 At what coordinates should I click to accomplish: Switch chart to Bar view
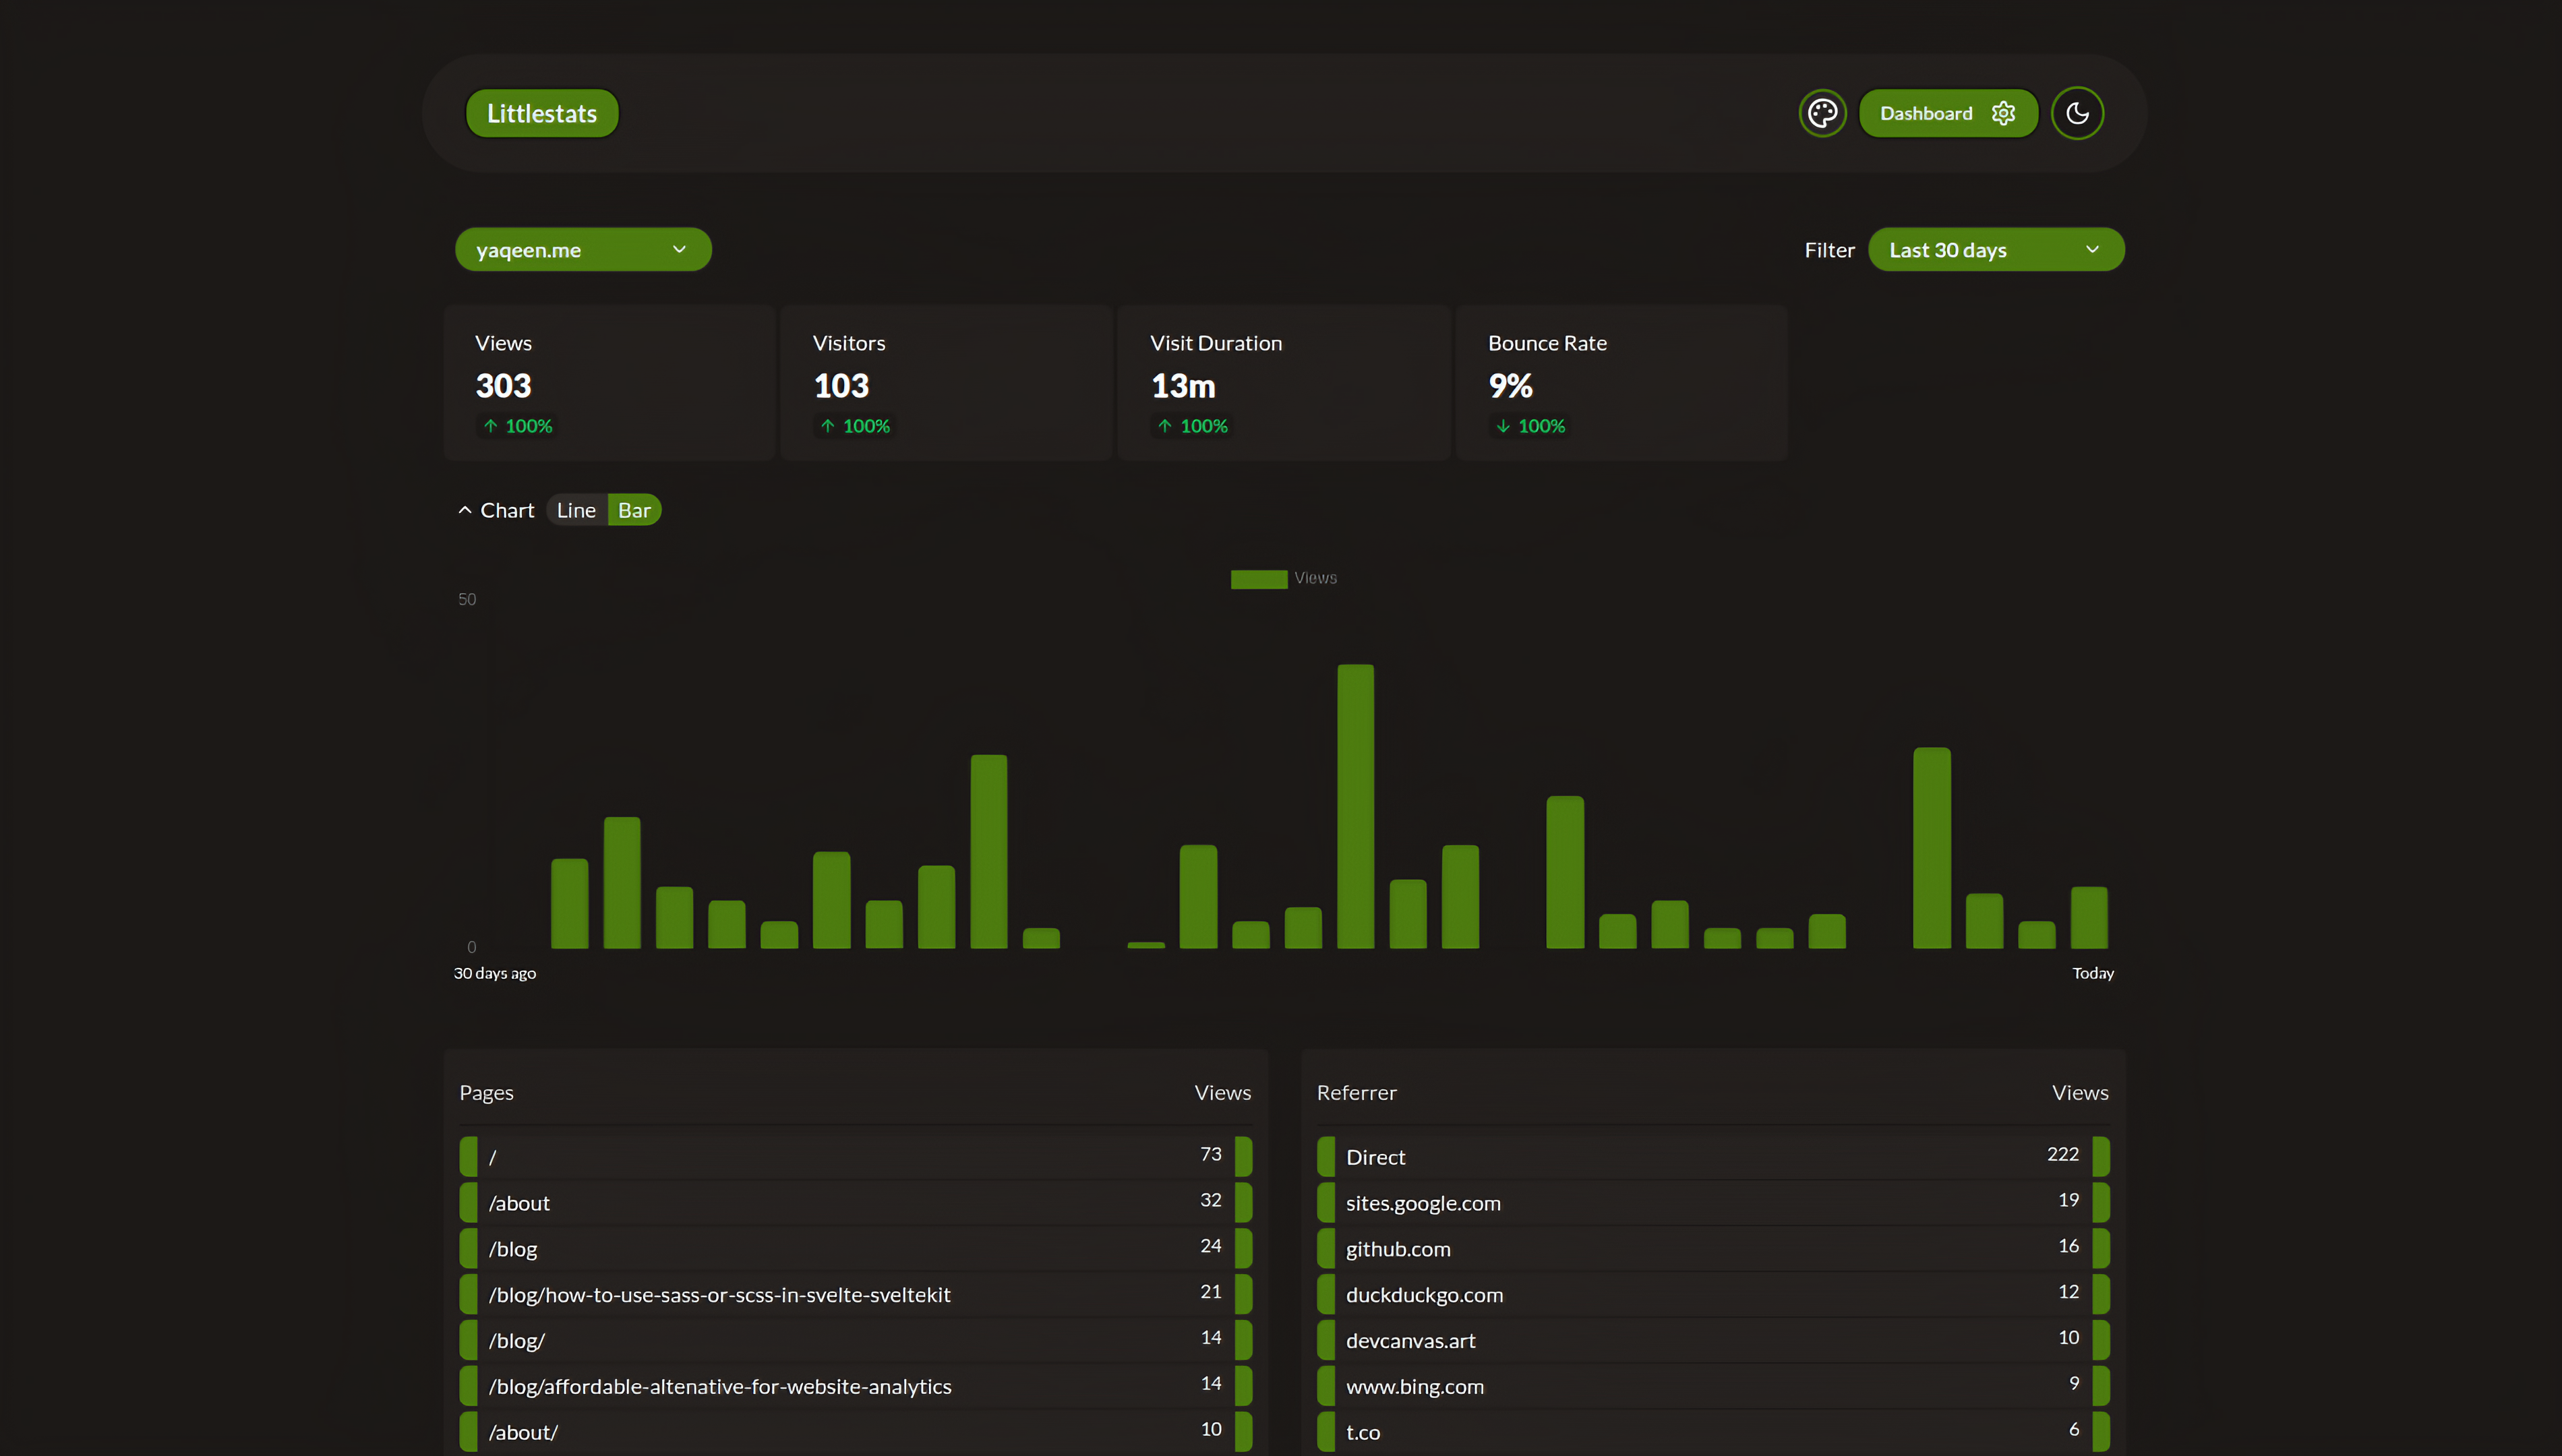pyautogui.click(x=634, y=510)
